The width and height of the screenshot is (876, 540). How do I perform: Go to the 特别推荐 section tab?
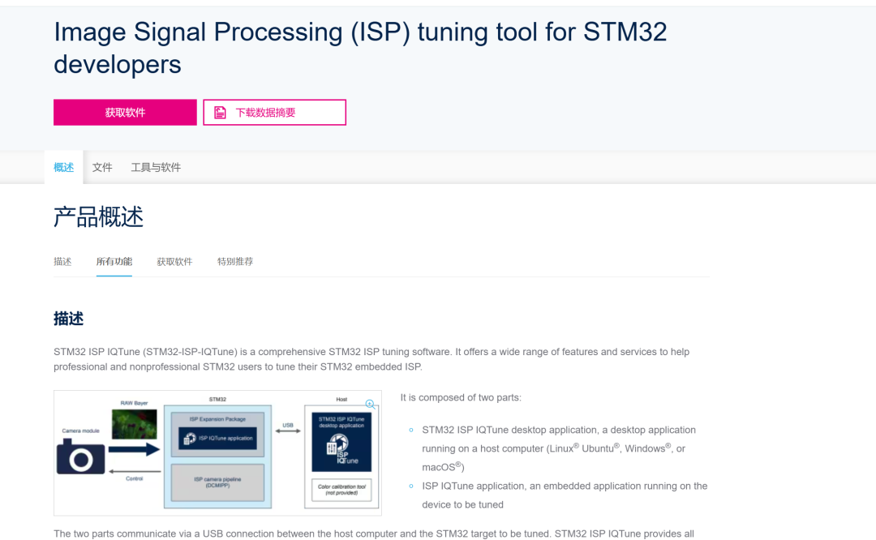click(x=235, y=262)
